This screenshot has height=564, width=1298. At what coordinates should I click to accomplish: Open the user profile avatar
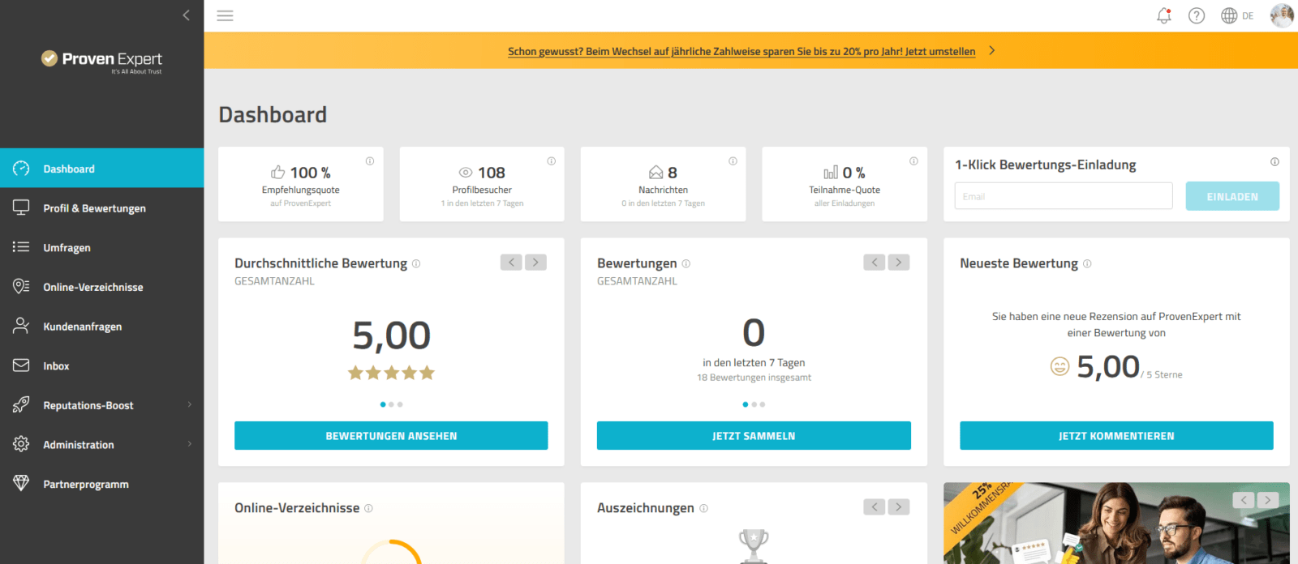coord(1282,15)
